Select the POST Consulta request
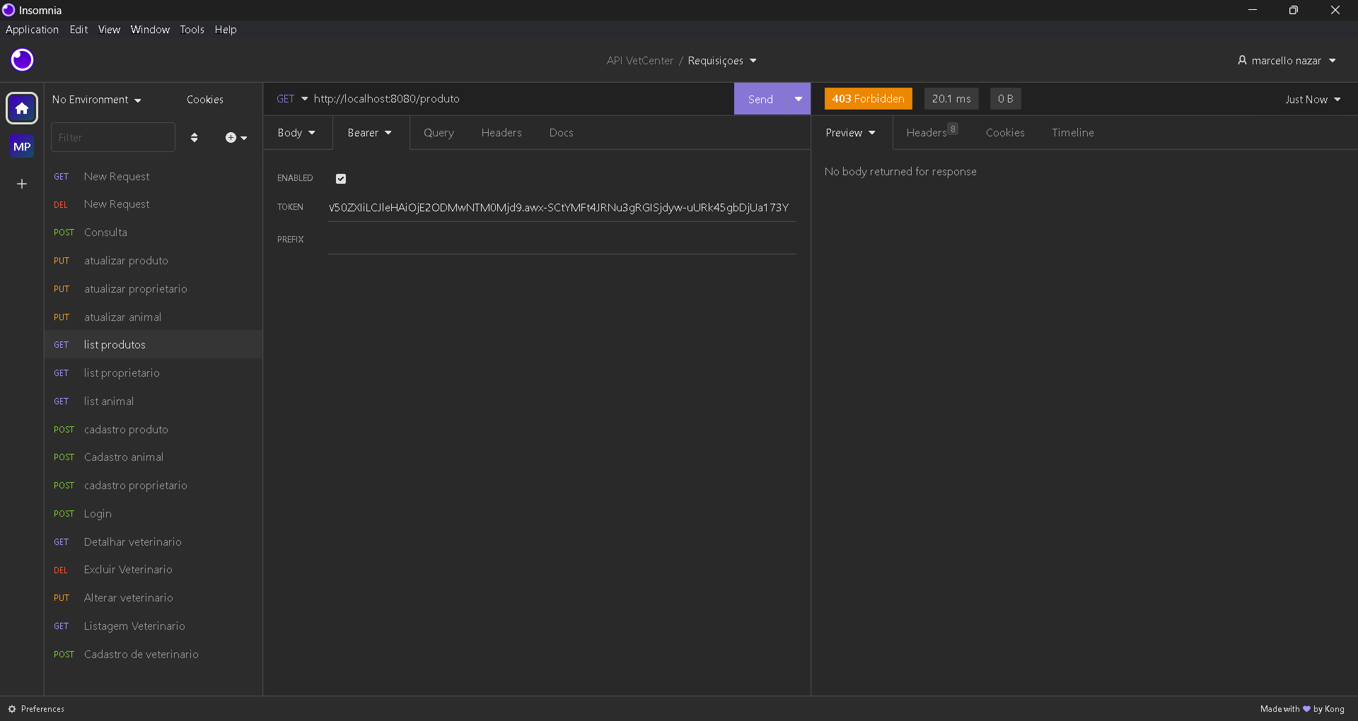1358x721 pixels. 153,233
